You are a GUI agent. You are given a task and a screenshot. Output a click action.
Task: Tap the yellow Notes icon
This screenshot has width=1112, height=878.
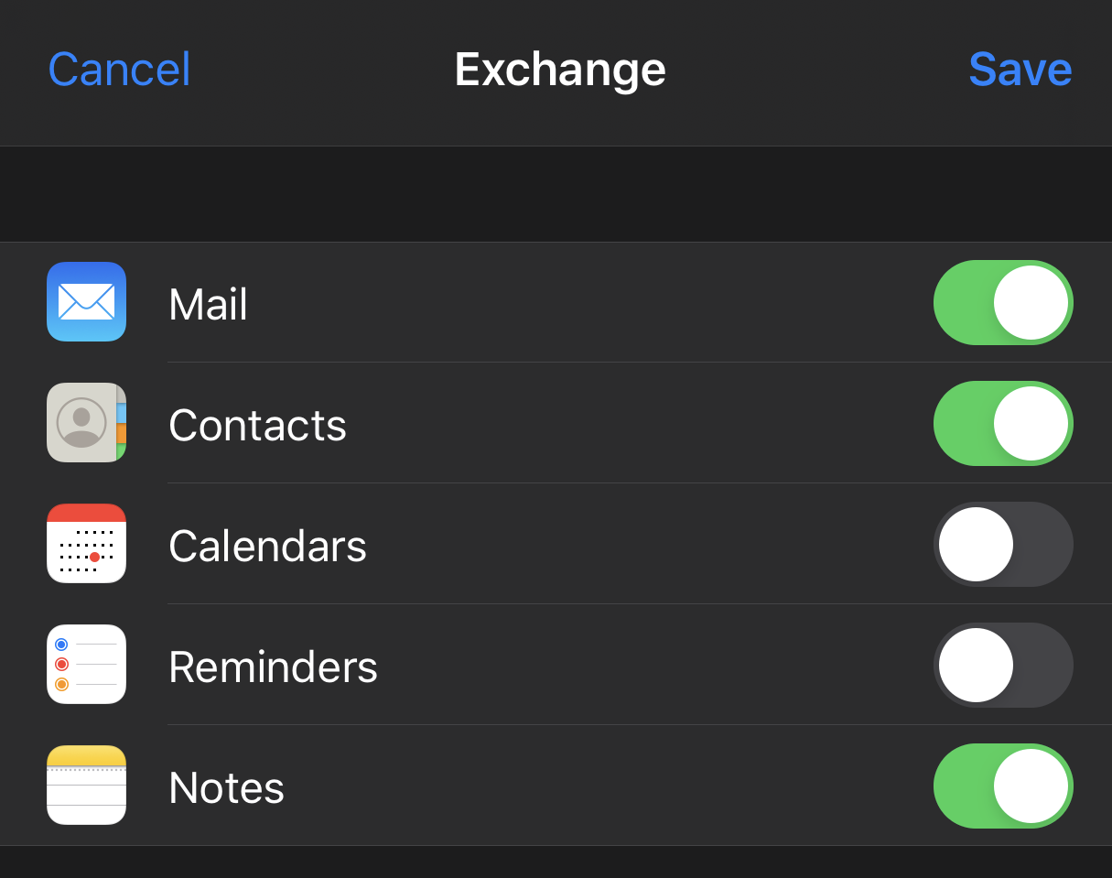tap(86, 786)
